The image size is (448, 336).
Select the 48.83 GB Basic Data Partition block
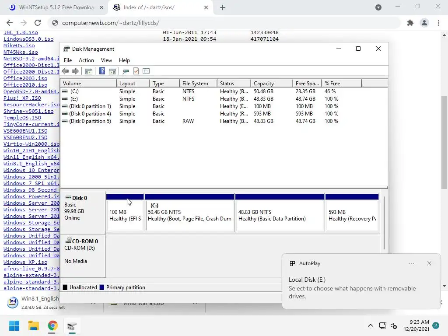(x=280, y=213)
